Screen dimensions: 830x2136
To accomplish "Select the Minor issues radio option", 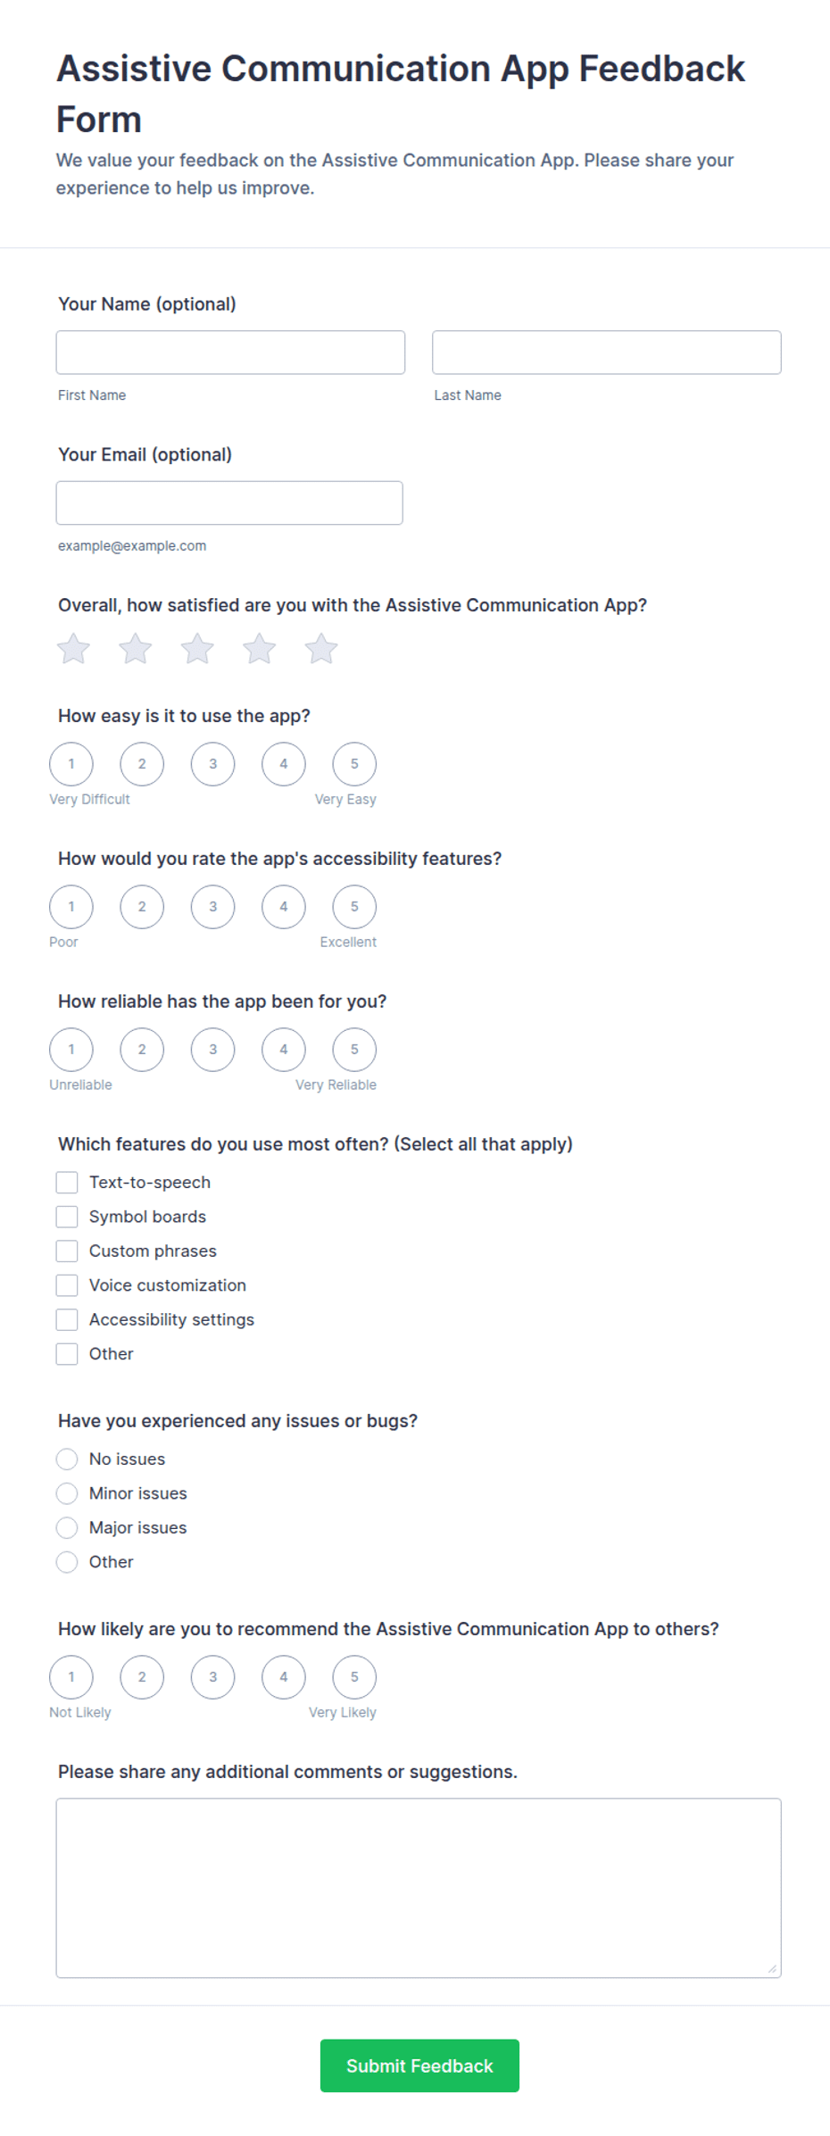I will click(67, 1493).
